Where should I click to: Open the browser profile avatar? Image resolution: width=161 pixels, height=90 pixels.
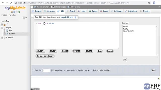pyautogui.click(x=154, y=3)
